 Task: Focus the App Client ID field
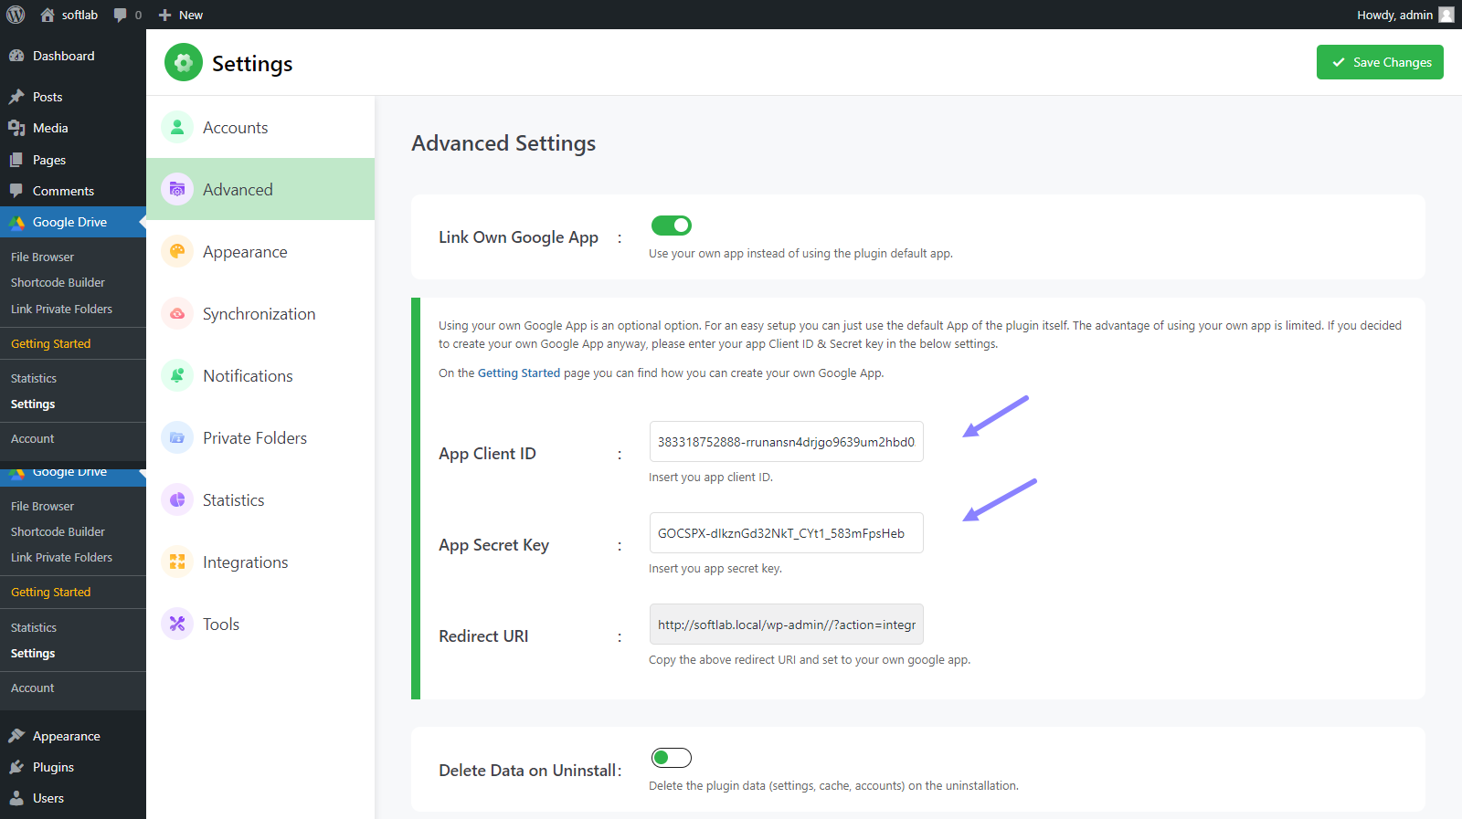coord(786,441)
